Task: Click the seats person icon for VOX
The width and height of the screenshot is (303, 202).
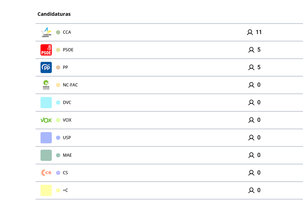Action: (x=251, y=120)
